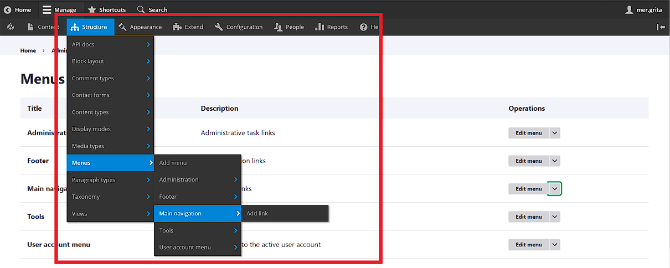Screen dimensions: 670x268
Task: Open Search with the magnifier icon
Action: pyautogui.click(x=152, y=9)
